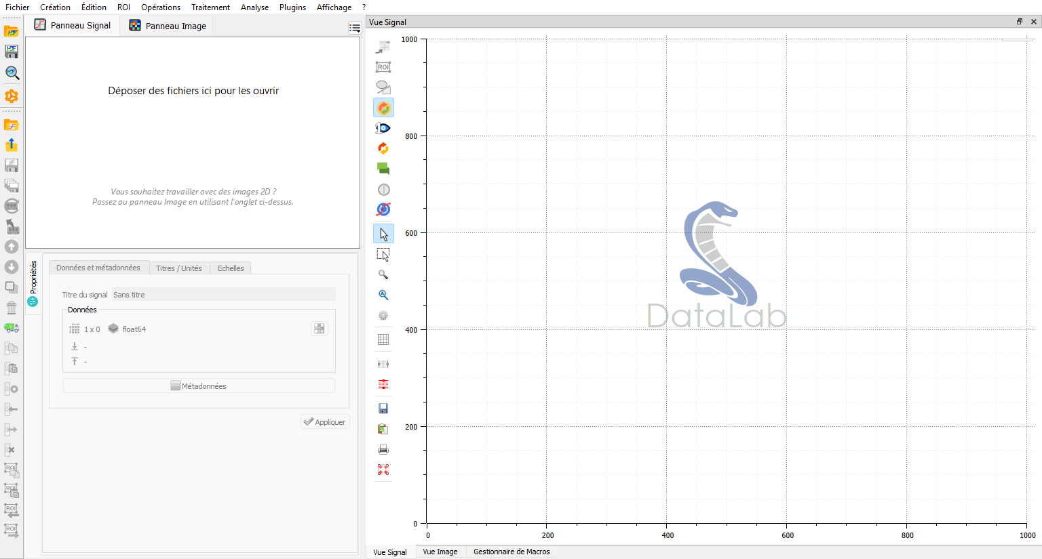
Task: Open the Gestionnaire de Macros tab
Action: click(x=512, y=552)
